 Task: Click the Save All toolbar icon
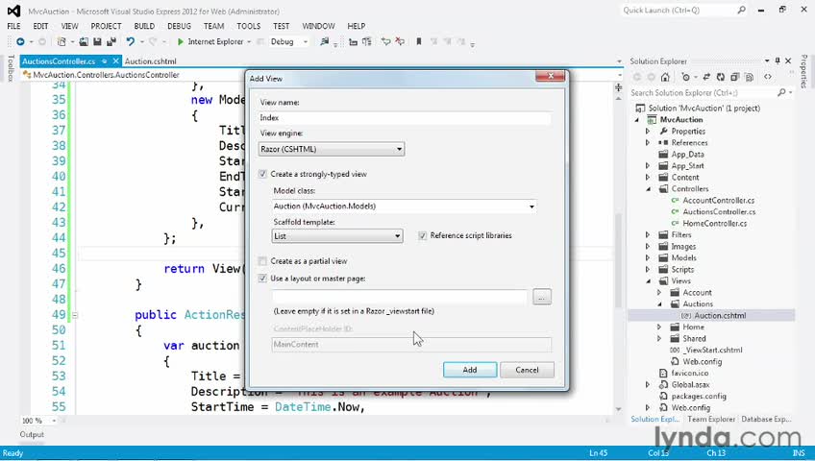pyautogui.click(x=111, y=41)
